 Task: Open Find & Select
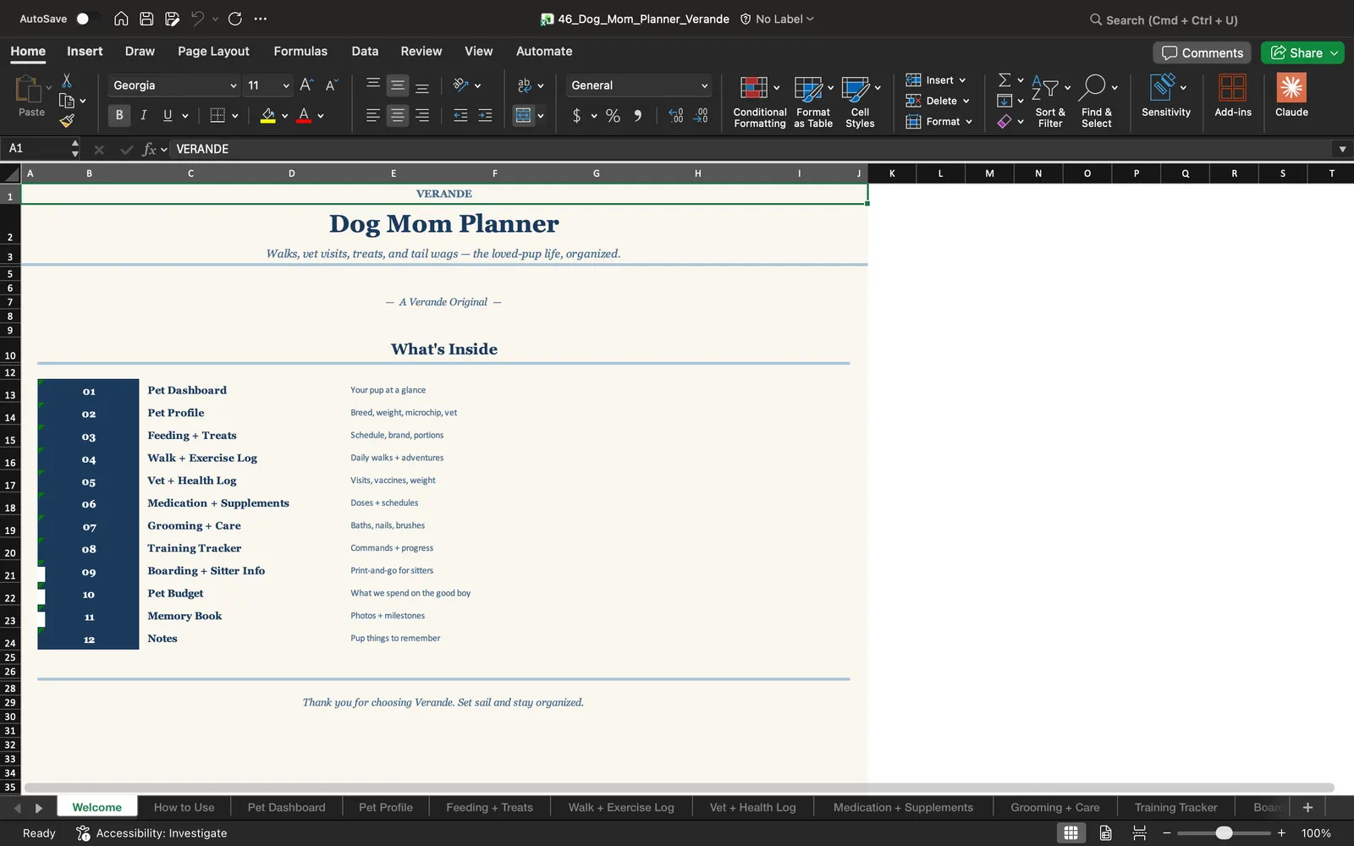click(x=1097, y=102)
